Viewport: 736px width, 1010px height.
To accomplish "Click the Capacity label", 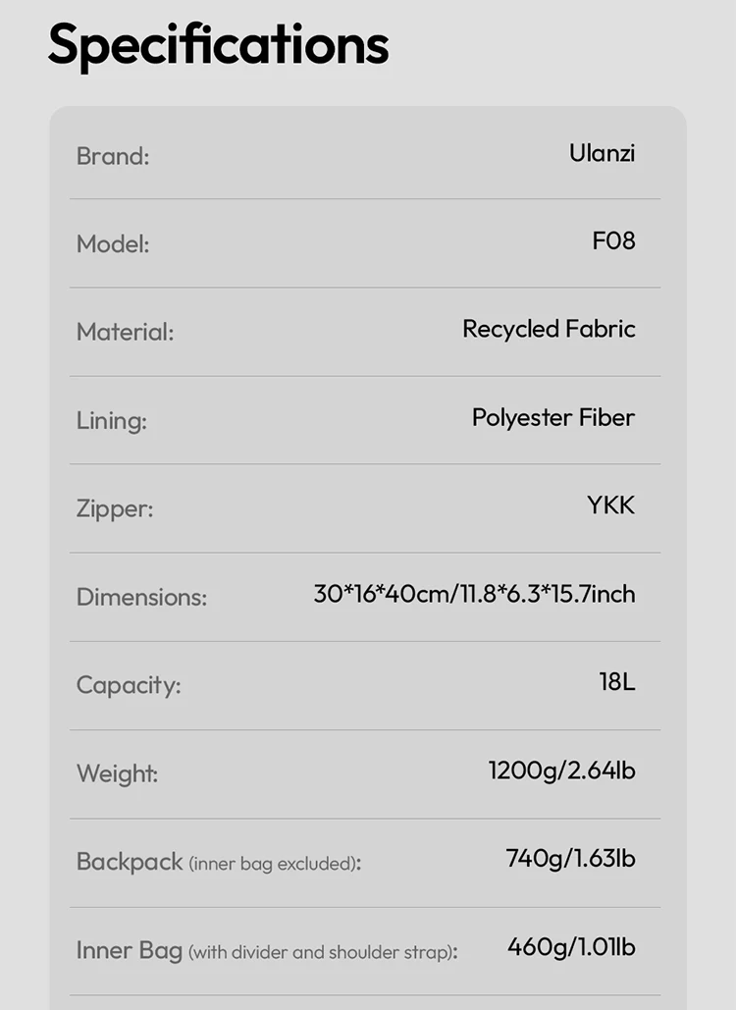I will pos(129,685).
